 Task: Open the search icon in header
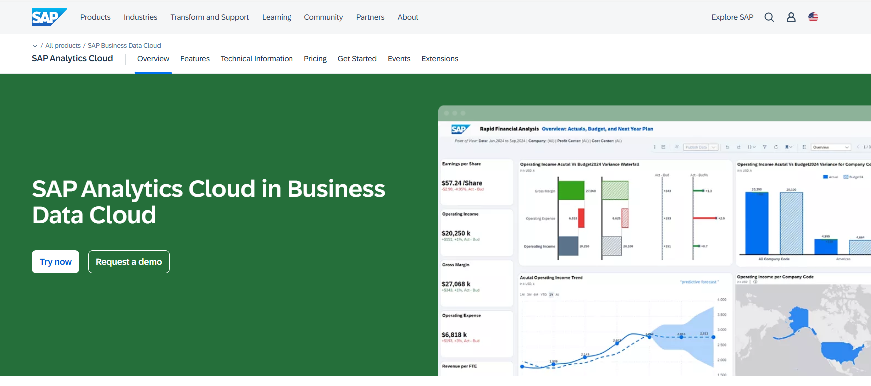(x=769, y=17)
